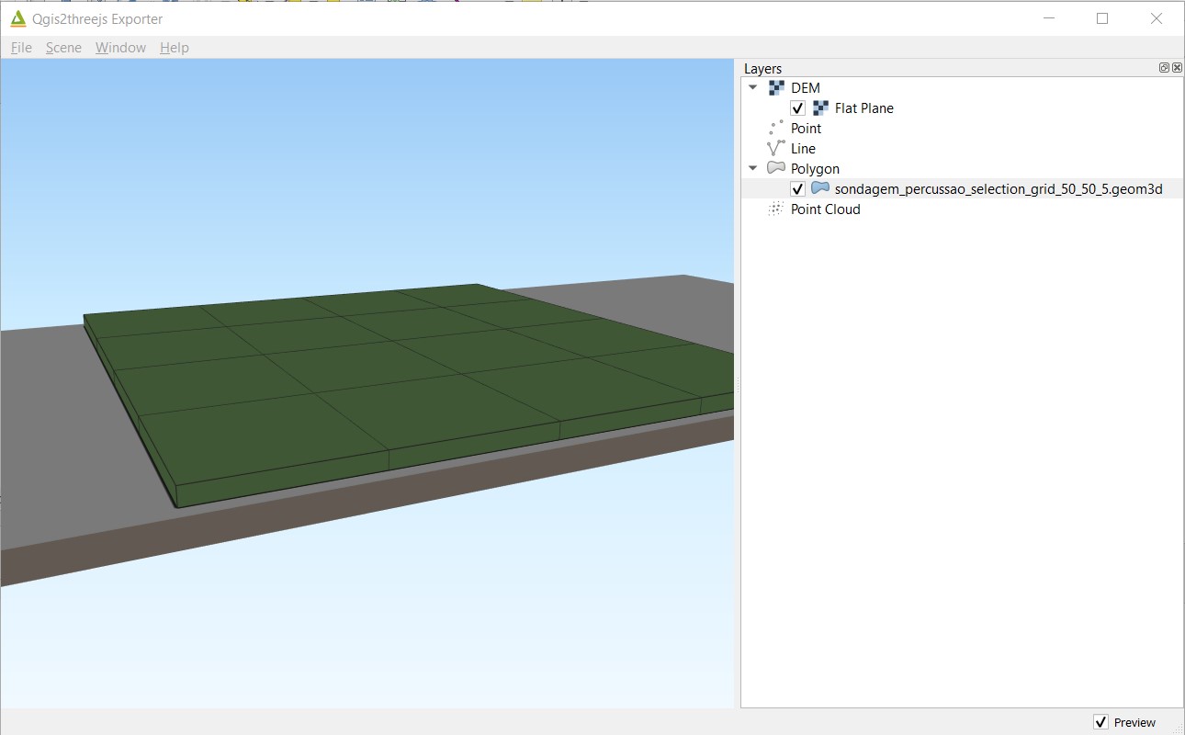Open the Window menu
The height and width of the screenshot is (735, 1185).
pos(119,48)
